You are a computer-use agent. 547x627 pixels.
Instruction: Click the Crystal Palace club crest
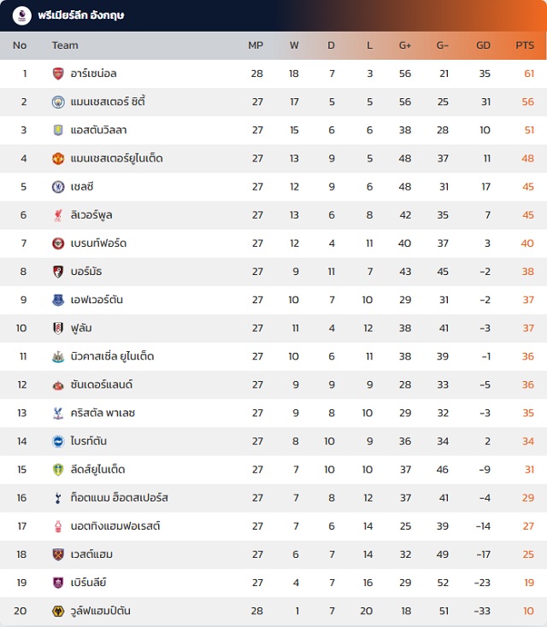pos(58,413)
